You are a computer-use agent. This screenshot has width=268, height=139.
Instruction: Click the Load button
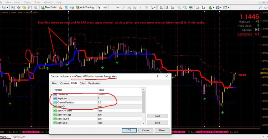[157, 116]
